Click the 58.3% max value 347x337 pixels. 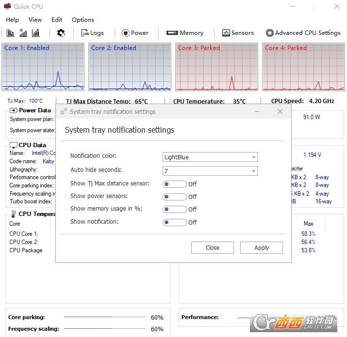coord(308,234)
